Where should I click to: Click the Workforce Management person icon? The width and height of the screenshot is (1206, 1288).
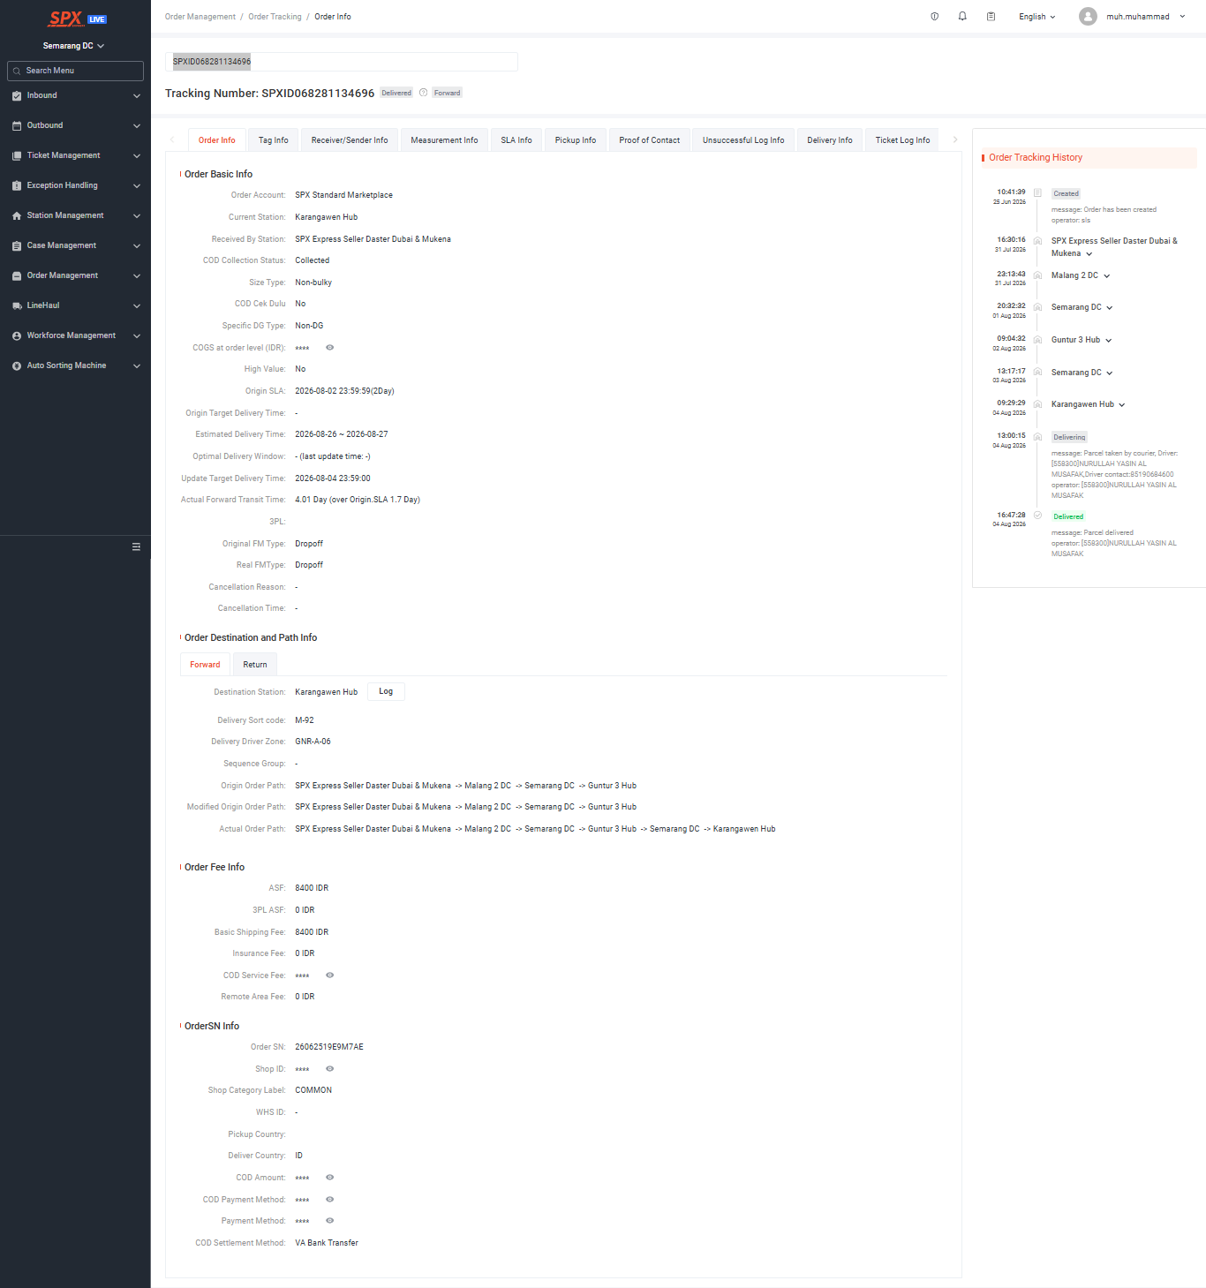click(x=17, y=335)
